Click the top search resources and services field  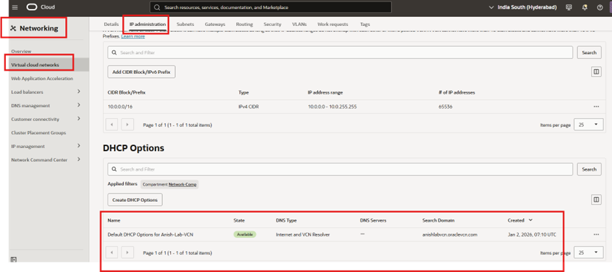[x=270, y=7]
